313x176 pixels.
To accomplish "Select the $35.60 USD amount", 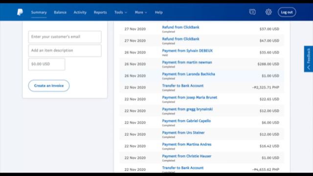I will pos(269,52).
